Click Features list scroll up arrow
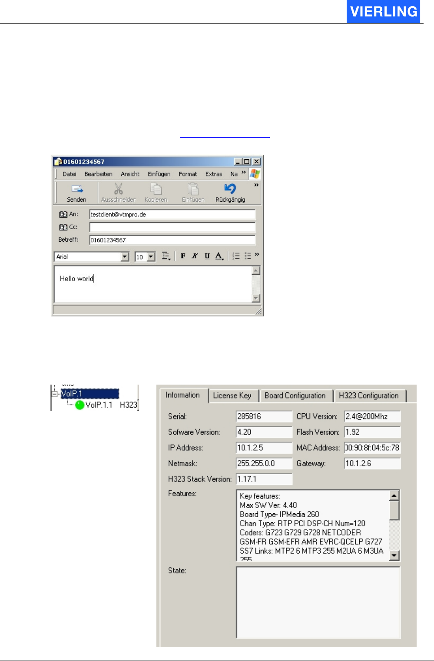 coord(394,495)
